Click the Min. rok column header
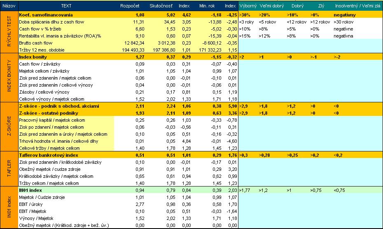This screenshot has width=383, height=229. tap(207, 6)
